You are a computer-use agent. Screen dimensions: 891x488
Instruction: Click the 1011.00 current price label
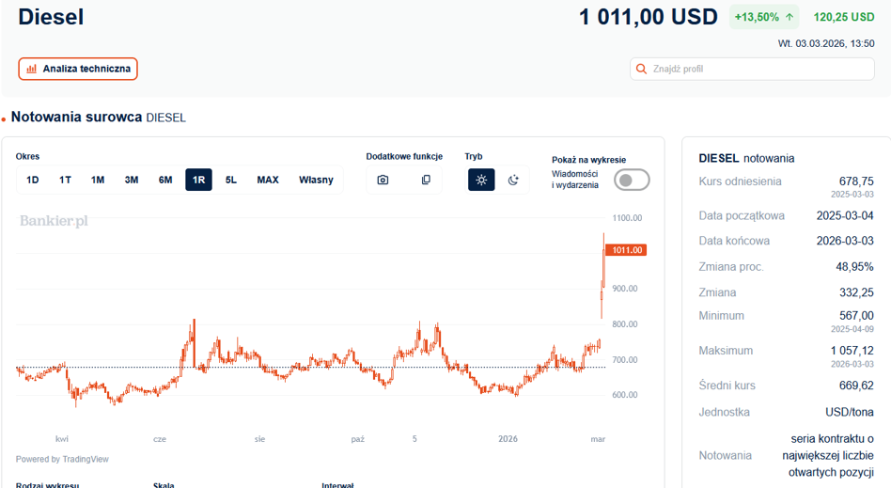click(626, 250)
